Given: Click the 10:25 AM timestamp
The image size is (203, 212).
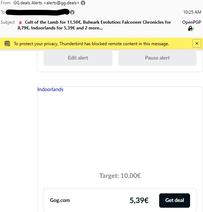Looking at the screenshot, I should click(192, 12).
